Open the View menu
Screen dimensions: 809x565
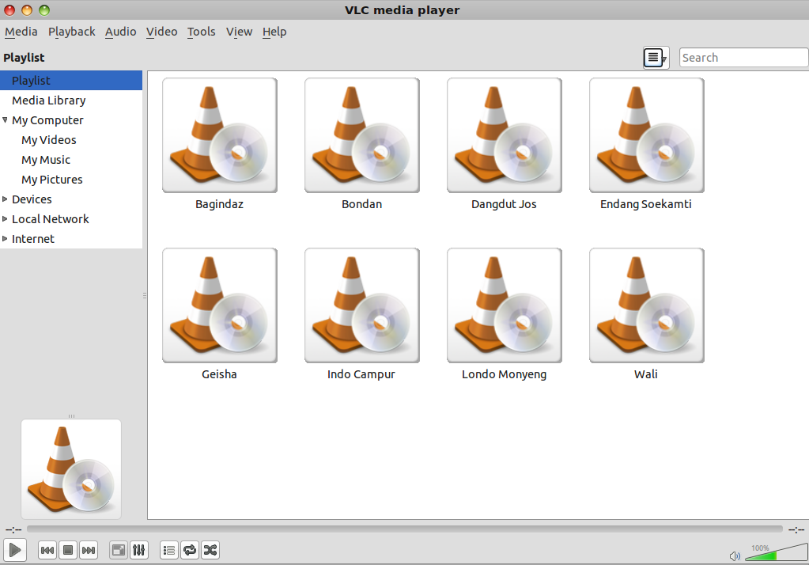pyautogui.click(x=239, y=32)
